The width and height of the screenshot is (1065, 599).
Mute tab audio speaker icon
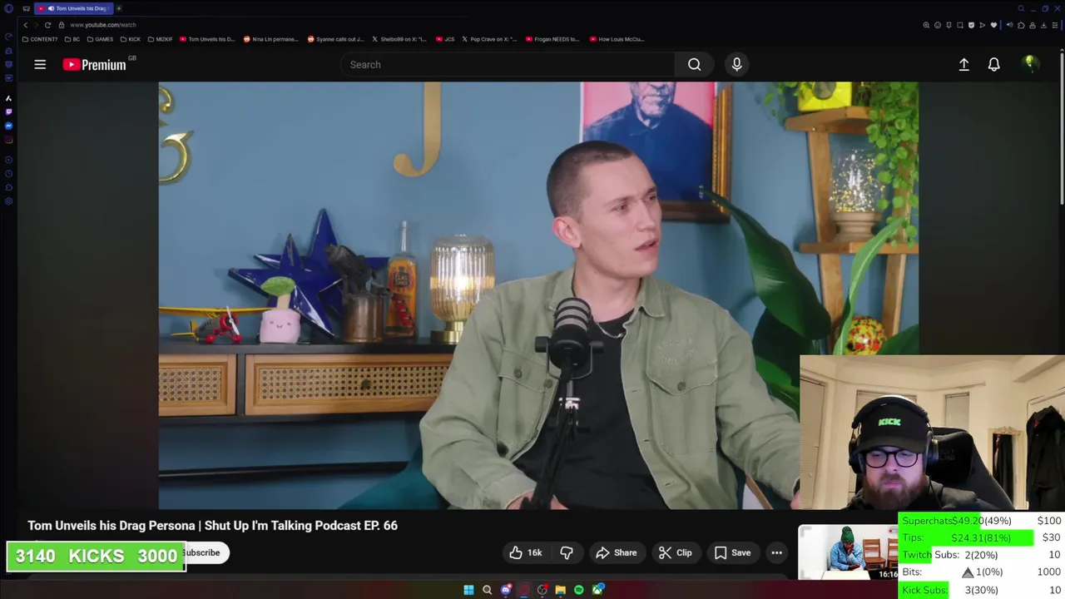[x=1010, y=25]
